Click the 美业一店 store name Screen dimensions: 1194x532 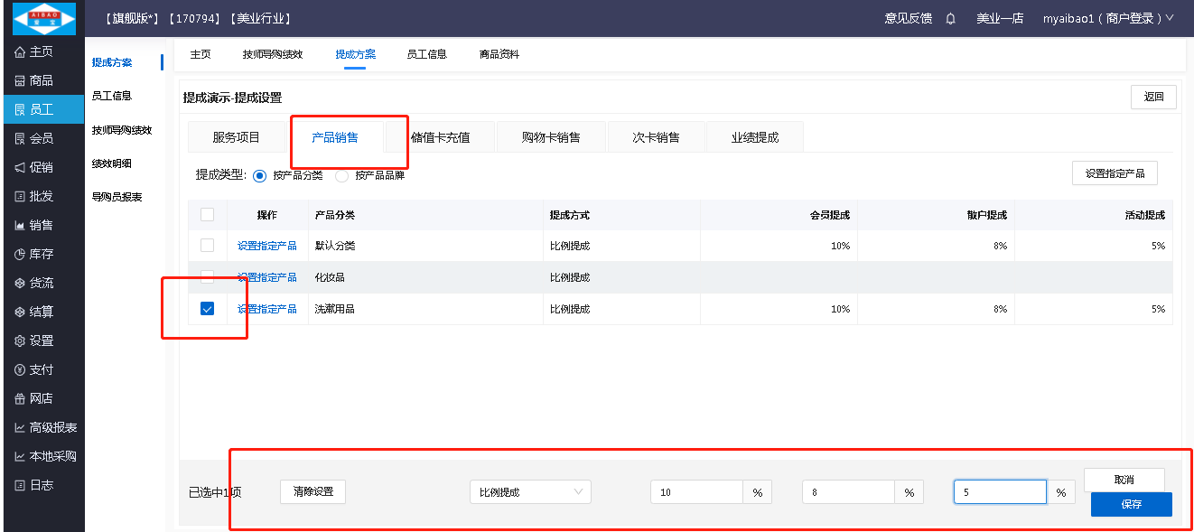1000,18
